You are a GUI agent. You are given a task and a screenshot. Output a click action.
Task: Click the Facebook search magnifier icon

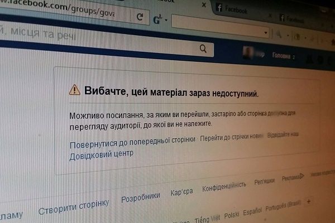(x=203, y=49)
